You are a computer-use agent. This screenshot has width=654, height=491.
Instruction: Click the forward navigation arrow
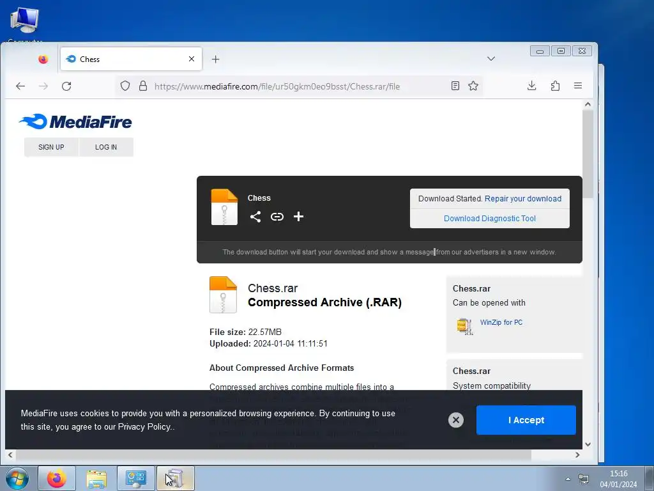click(x=43, y=86)
